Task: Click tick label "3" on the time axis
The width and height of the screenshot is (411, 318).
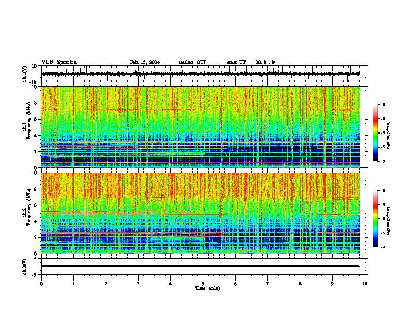Action: (138, 284)
